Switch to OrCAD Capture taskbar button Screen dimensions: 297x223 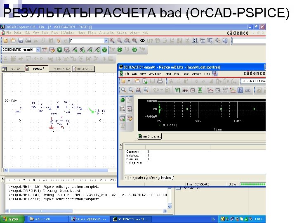[x=88, y=219]
